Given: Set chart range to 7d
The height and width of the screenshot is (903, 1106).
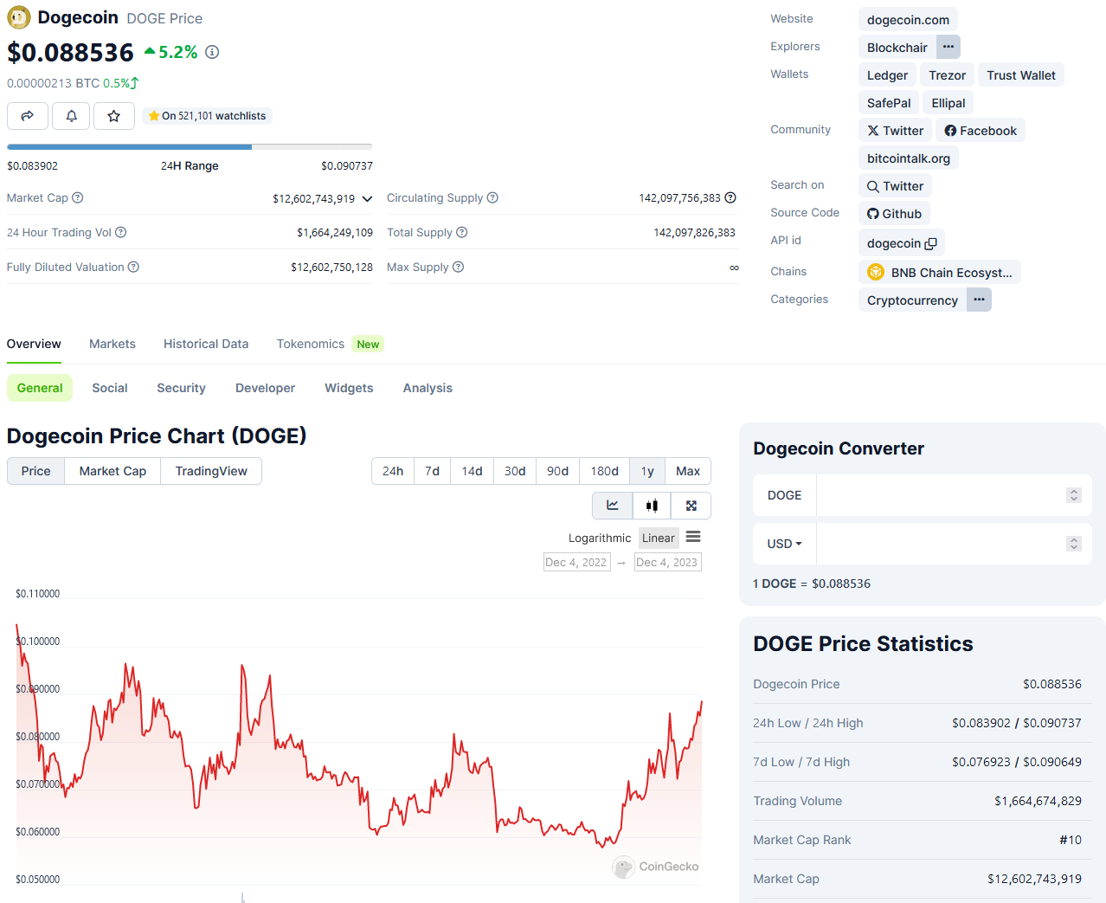Looking at the screenshot, I should click(433, 471).
